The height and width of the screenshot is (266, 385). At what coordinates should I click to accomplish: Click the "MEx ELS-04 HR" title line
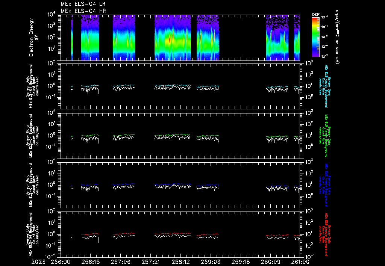pos(83,11)
